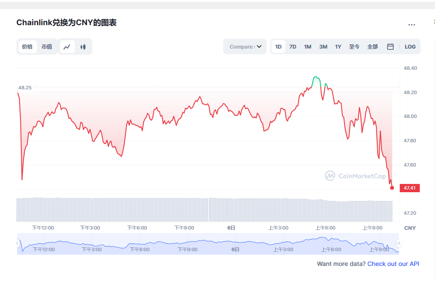Image resolution: width=435 pixels, height=282 pixels.
Task: Click the 48.40 price axis label
Action: 410,68
